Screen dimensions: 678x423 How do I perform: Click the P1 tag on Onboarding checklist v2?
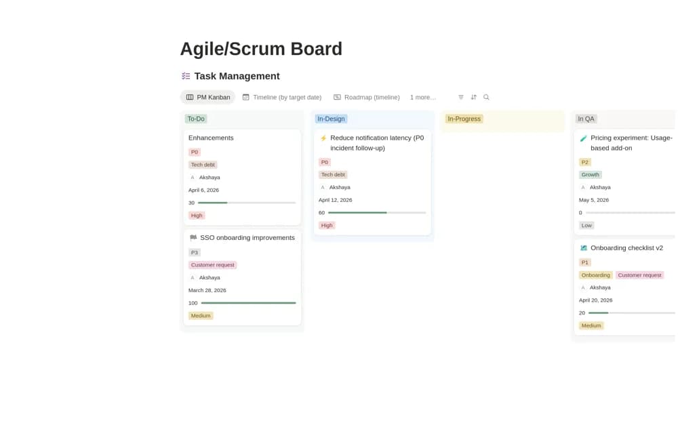(x=585, y=262)
